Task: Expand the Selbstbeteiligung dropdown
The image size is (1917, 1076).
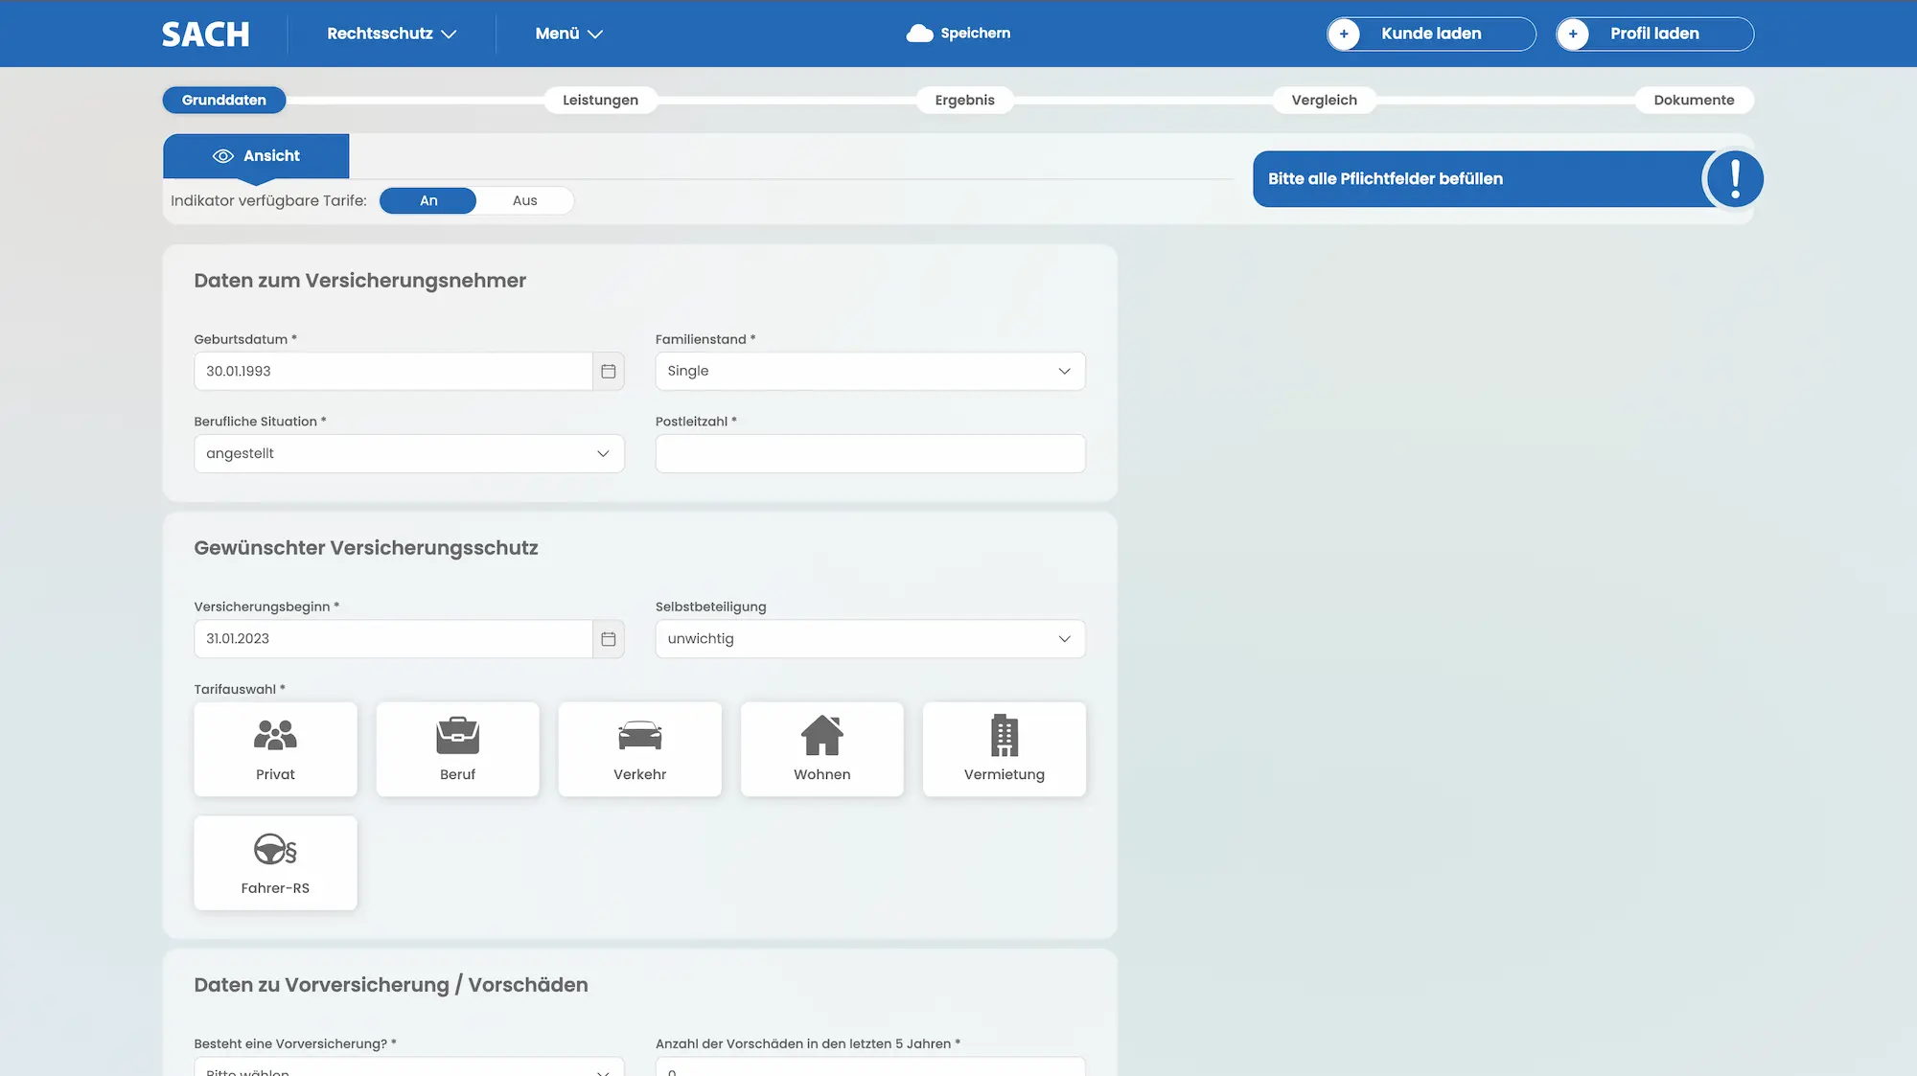Action: click(x=869, y=639)
